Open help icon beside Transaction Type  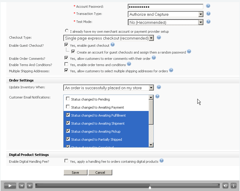tap(208, 14)
